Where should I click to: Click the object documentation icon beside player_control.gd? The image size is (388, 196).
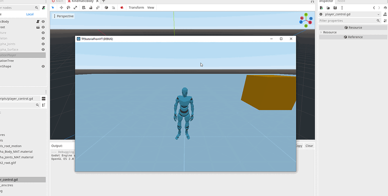(385, 14)
